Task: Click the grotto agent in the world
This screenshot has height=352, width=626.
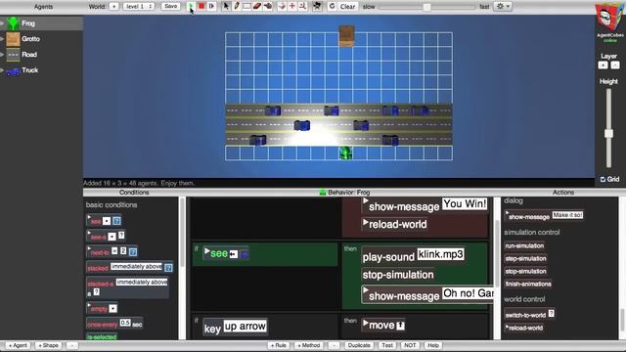Action: (x=346, y=36)
